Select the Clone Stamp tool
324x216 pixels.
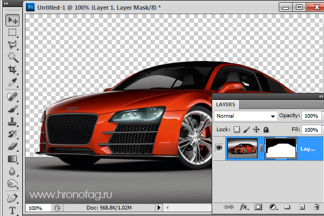12,121
